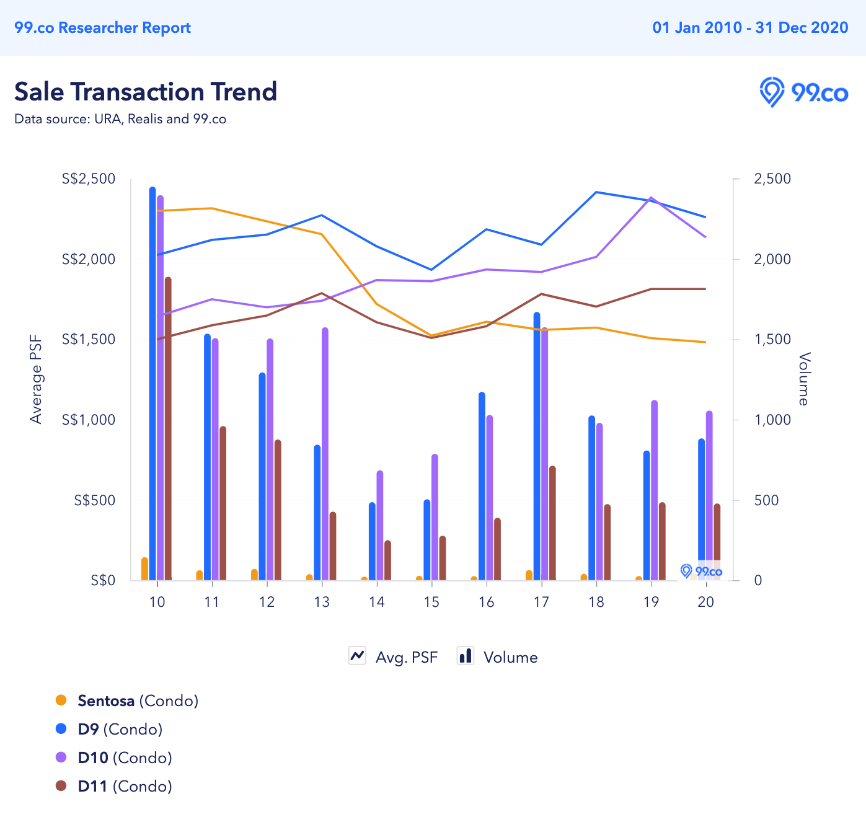The width and height of the screenshot is (866, 835).
Task: Click the 99.co logo beside the title
Action: 803,92
